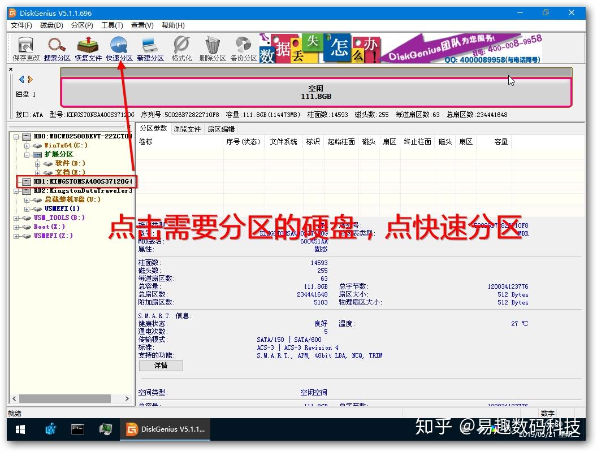This screenshot has width=597, height=452.
Task: Click the 文件系统 column header
Action: pyautogui.click(x=283, y=142)
